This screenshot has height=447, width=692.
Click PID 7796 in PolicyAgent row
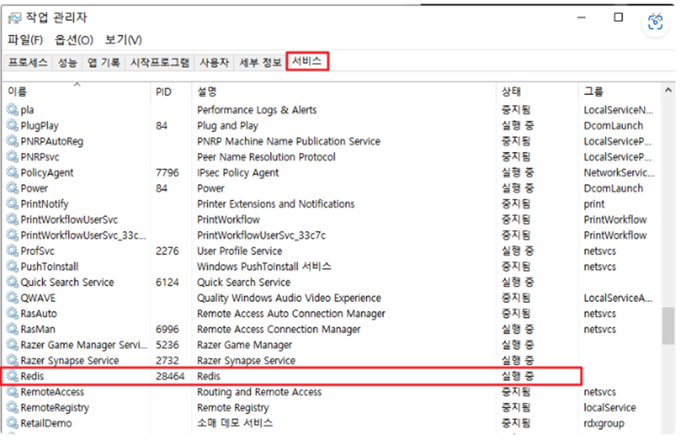[x=167, y=173]
